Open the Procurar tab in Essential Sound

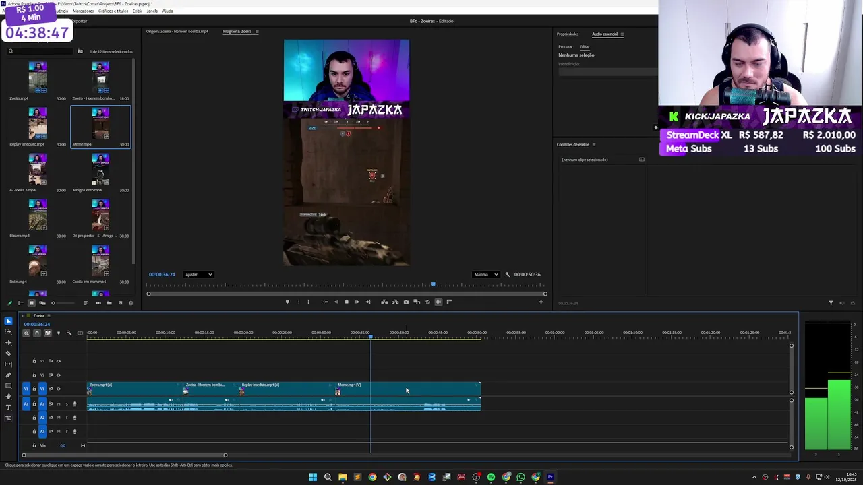(x=565, y=47)
